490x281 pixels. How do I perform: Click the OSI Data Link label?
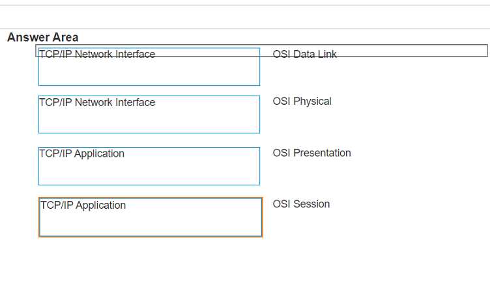coord(304,55)
